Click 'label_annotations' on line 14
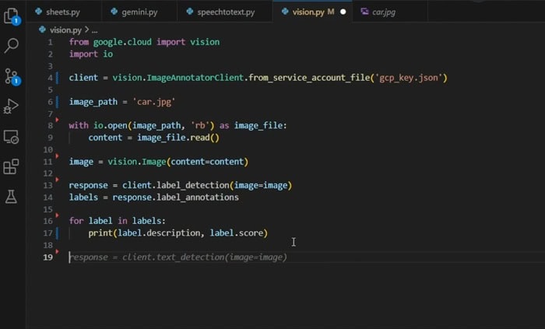 [x=198, y=198]
